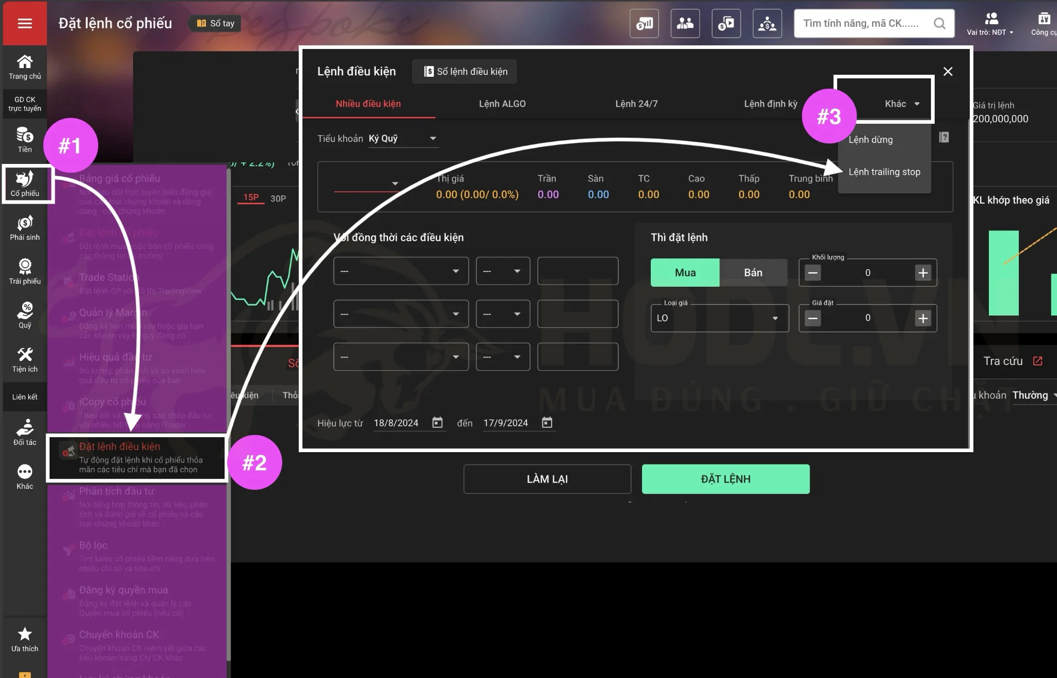Switch to the Lệnh ALGO tab
This screenshot has height=678, width=1057.
coord(502,104)
